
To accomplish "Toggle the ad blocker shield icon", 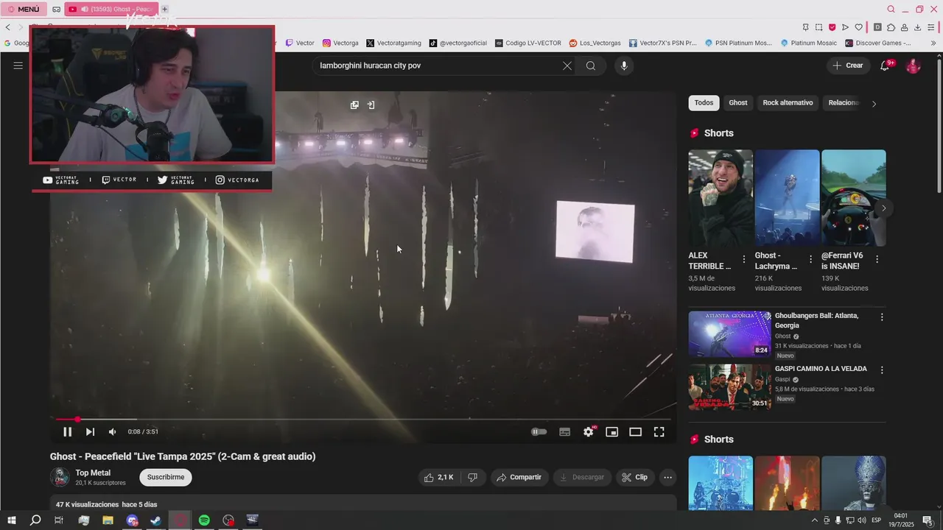I will pyautogui.click(x=832, y=27).
